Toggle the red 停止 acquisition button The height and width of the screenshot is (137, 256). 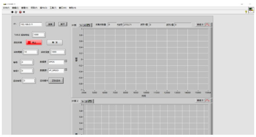click(34, 42)
